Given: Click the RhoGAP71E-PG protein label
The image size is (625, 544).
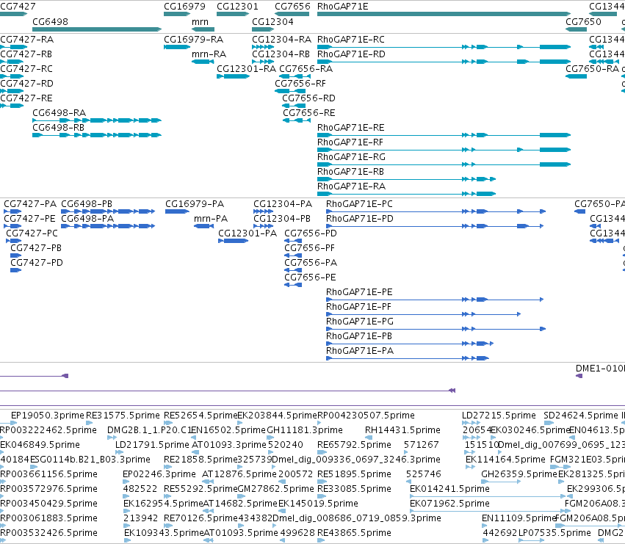Looking at the screenshot, I should (360, 322).
